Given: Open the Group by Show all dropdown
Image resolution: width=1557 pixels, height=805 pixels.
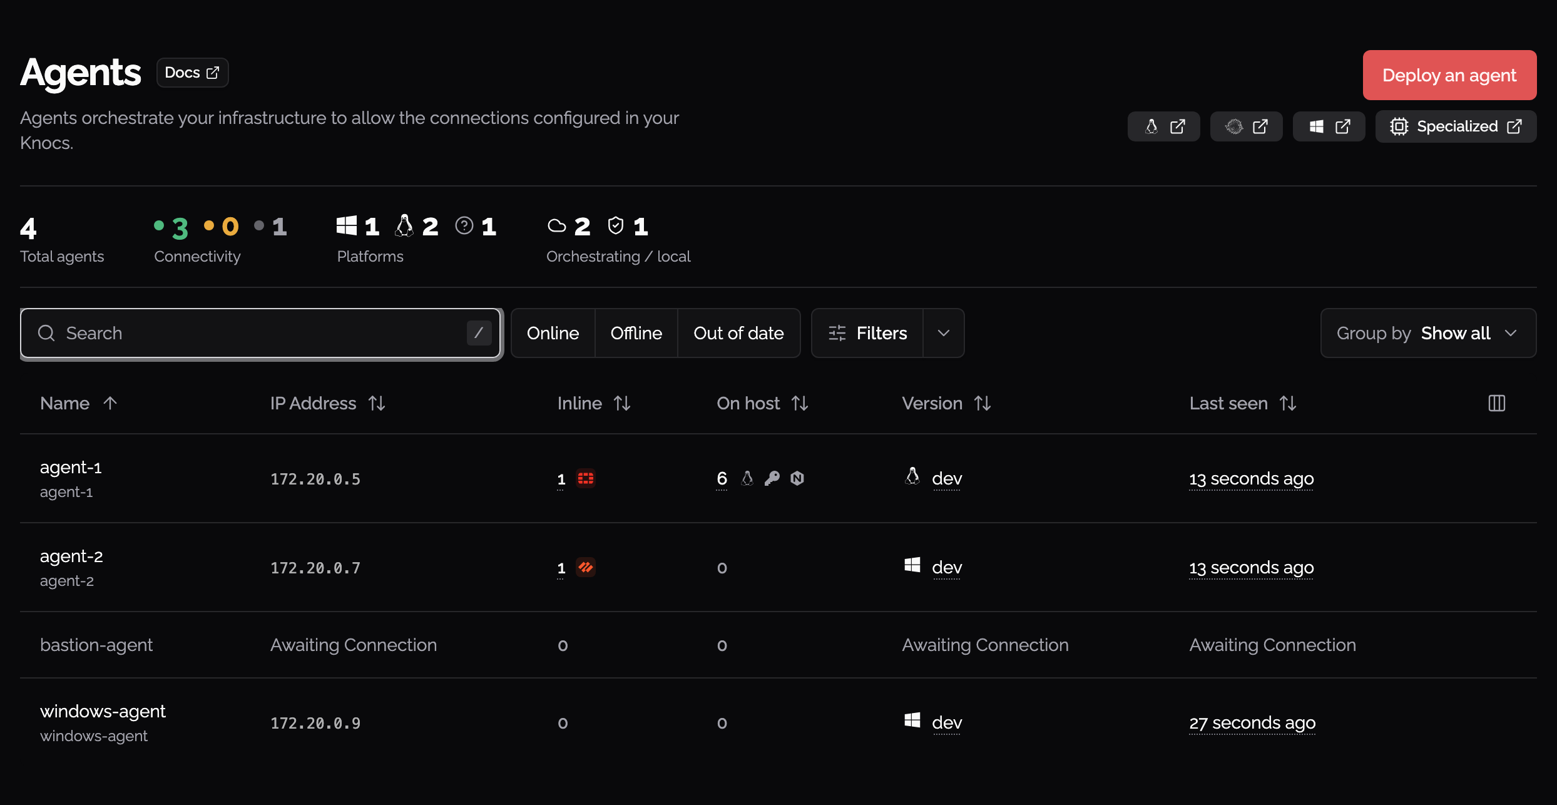Looking at the screenshot, I should click(1428, 333).
